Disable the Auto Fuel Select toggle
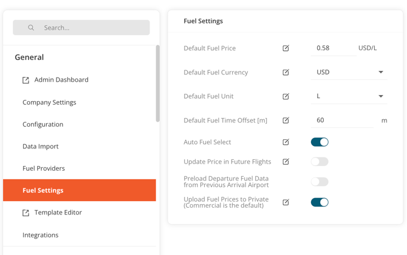 coord(320,142)
